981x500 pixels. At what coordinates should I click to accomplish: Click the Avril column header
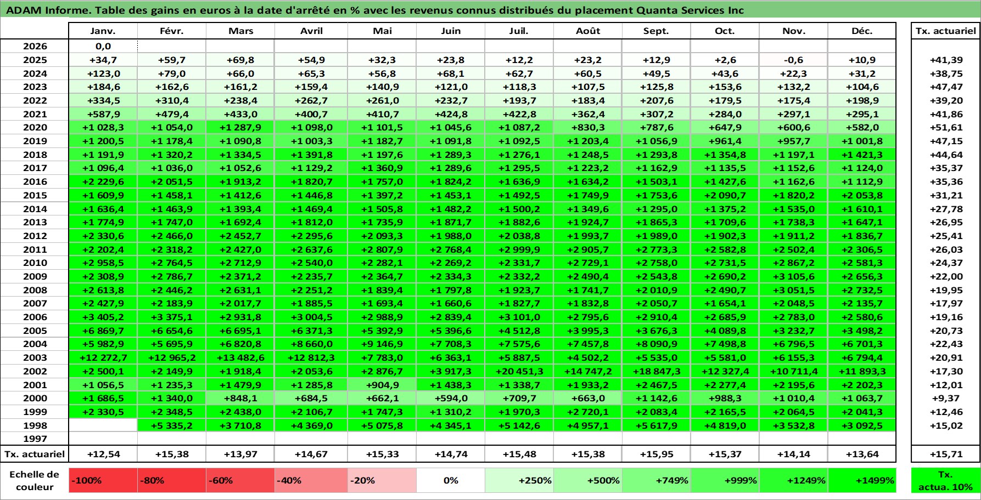point(311,31)
